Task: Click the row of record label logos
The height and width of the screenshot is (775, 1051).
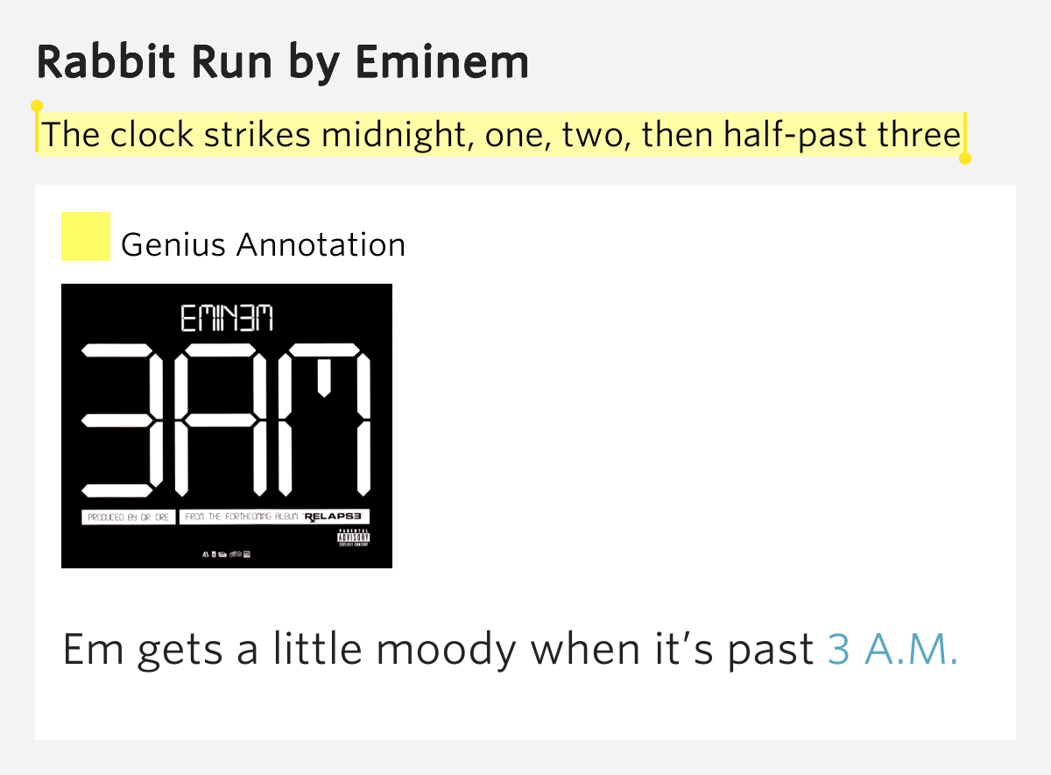Action: pos(227,554)
